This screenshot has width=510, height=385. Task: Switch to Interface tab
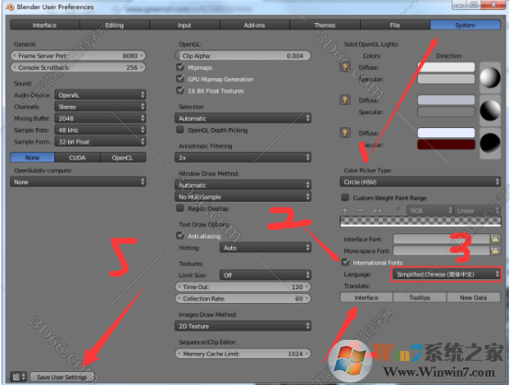(45, 25)
